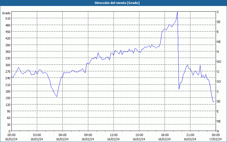227x142 pixels.
Task: Select the 90 degree axis label
Action: [9, 111]
